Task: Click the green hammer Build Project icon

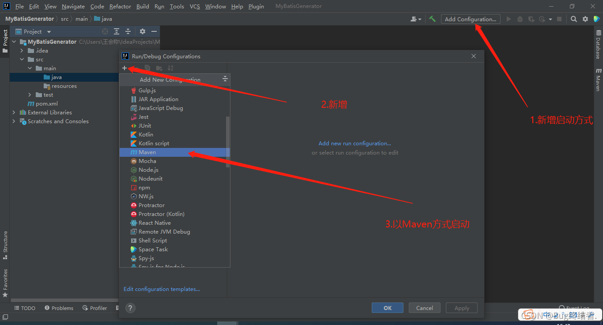Action: (x=433, y=19)
